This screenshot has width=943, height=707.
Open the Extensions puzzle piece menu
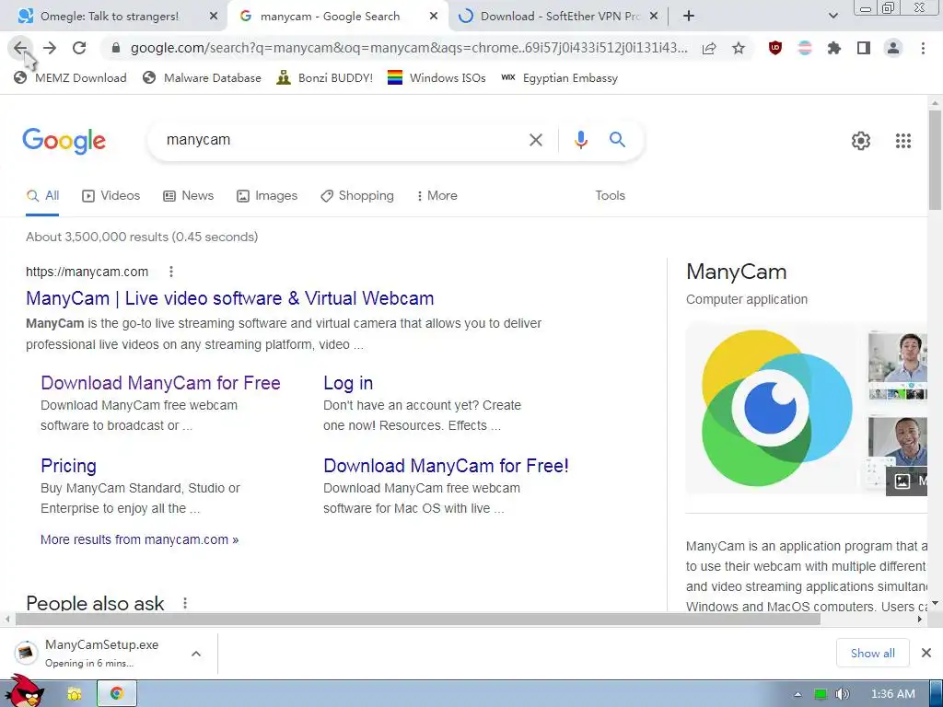click(833, 48)
